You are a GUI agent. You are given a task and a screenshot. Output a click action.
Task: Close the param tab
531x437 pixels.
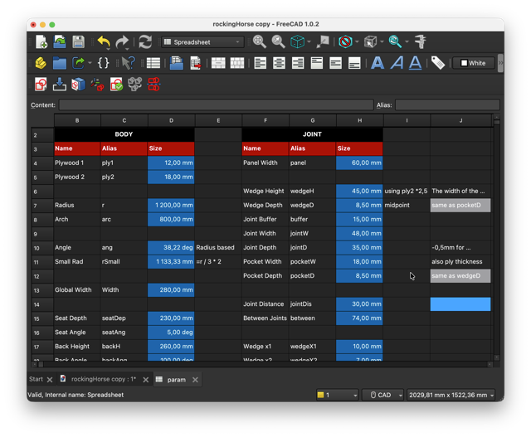(x=195, y=380)
